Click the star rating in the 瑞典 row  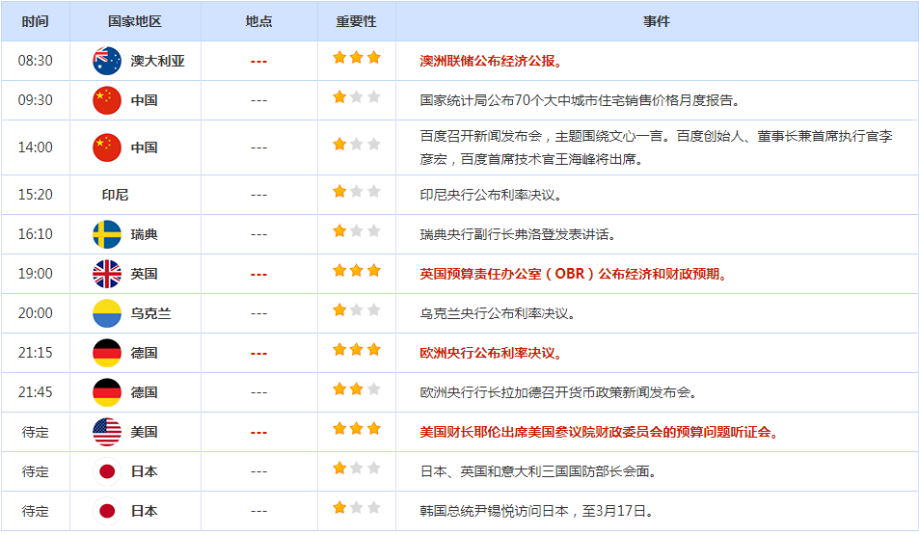click(357, 231)
